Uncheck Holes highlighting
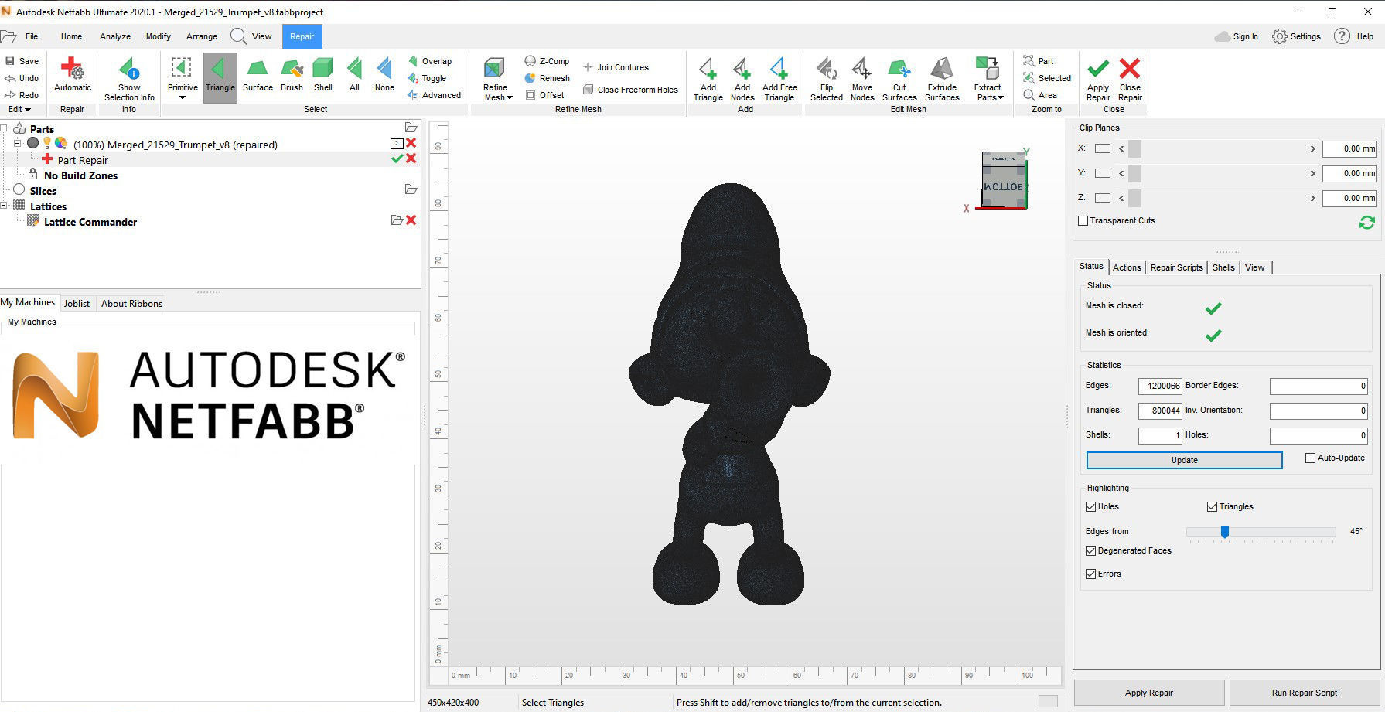Screen dimensions: 1385x712 tap(1091, 506)
